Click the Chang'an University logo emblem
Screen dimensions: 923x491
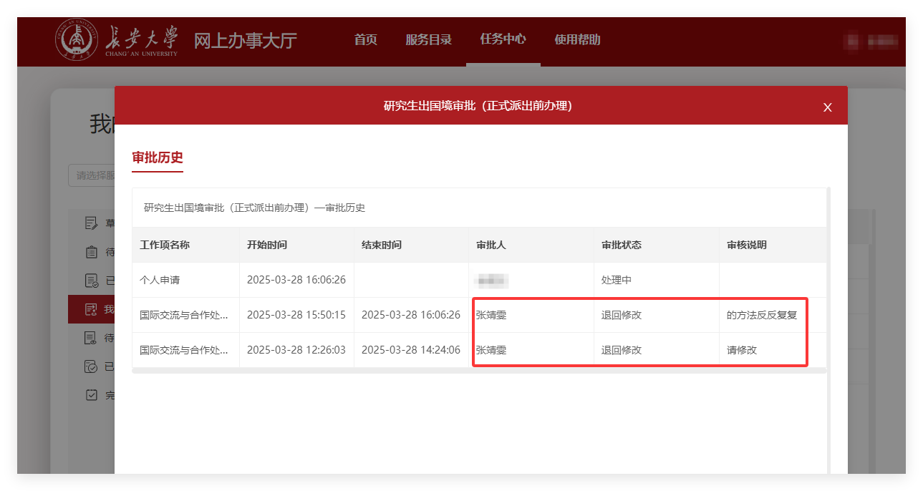coord(77,40)
